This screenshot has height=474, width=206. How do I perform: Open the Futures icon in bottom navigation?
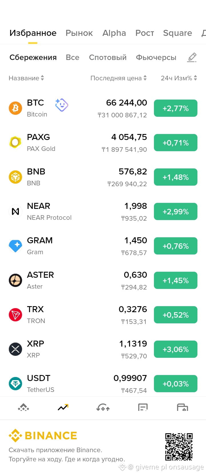(x=143, y=407)
